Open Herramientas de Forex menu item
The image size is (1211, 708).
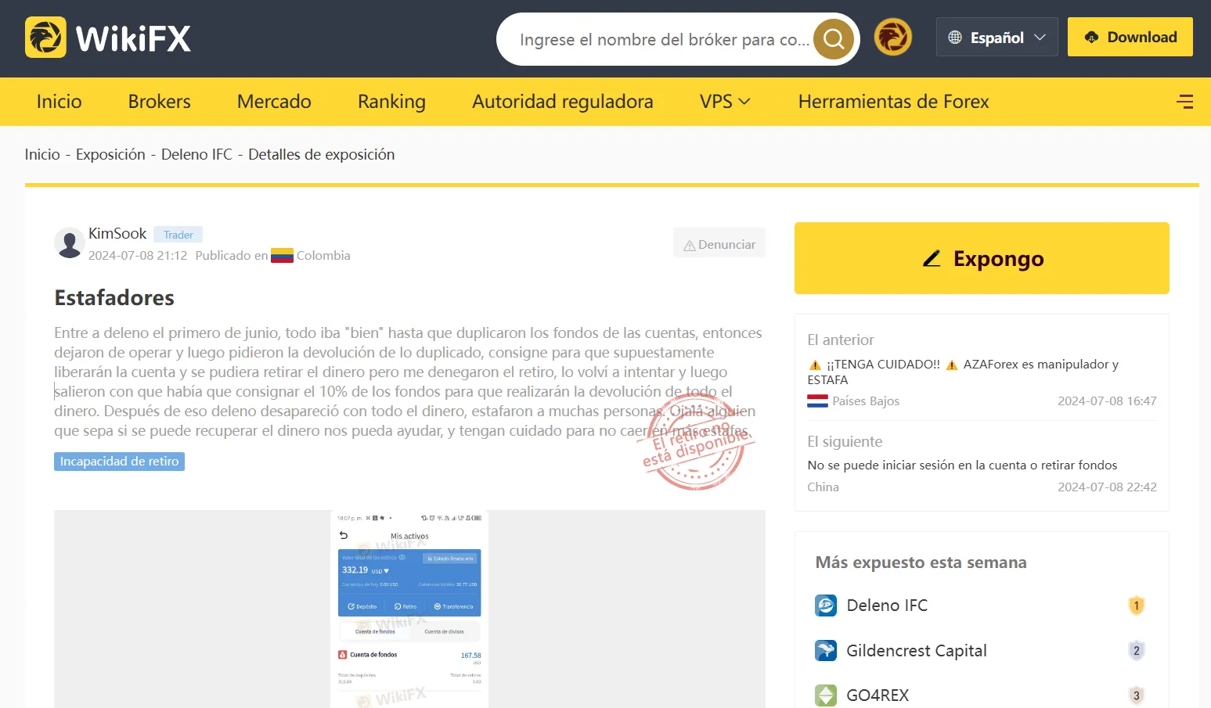point(893,102)
